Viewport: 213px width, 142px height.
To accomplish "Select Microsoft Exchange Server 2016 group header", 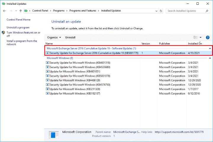I will 91,49.
